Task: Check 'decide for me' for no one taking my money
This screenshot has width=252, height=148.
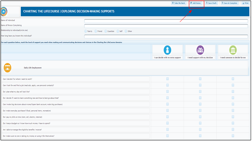Action: pyautogui.click(x=233, y=136)
